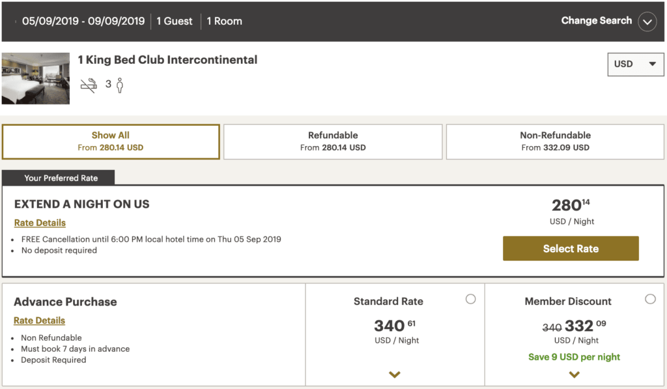Select the Show All rates tab
Image resolution: width=667 pixels, height=389 pixels.
pos(111,142)
